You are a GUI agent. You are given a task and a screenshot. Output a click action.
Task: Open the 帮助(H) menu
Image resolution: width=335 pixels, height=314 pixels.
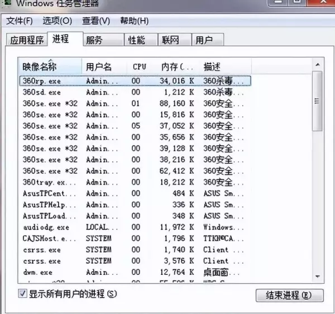coord(135,21)
